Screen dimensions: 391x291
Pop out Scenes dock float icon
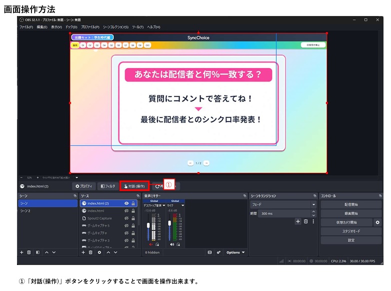[75, 196]
